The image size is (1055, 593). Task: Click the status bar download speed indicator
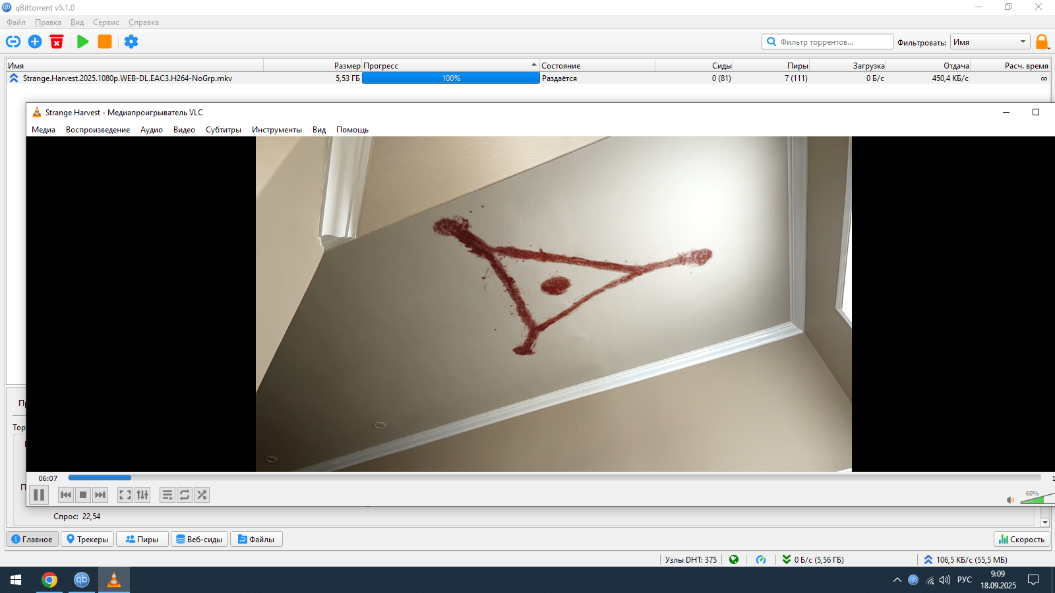[x=813, y=559]
